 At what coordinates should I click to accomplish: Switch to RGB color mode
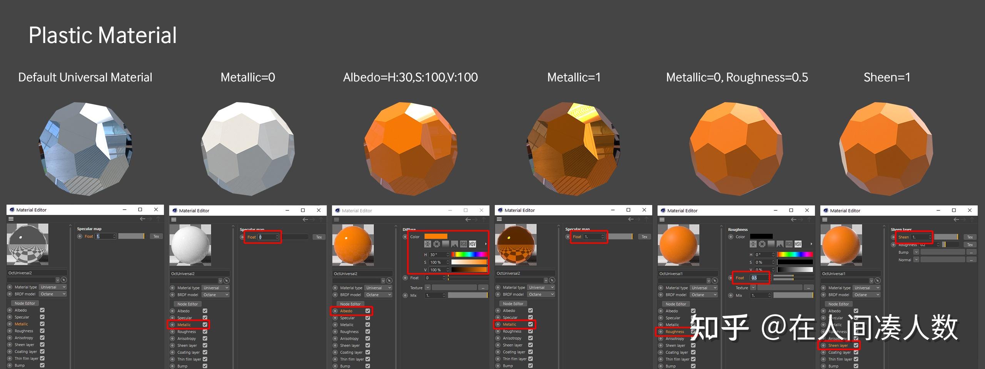(464, 244)
